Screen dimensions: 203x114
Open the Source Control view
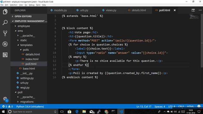[x=5, y=33]
